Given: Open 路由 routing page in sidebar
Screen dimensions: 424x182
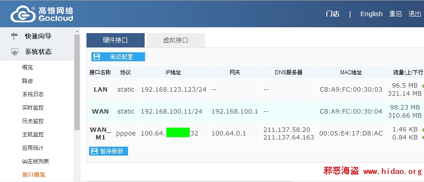Looking at the screenshot, I should pos(27,81).
